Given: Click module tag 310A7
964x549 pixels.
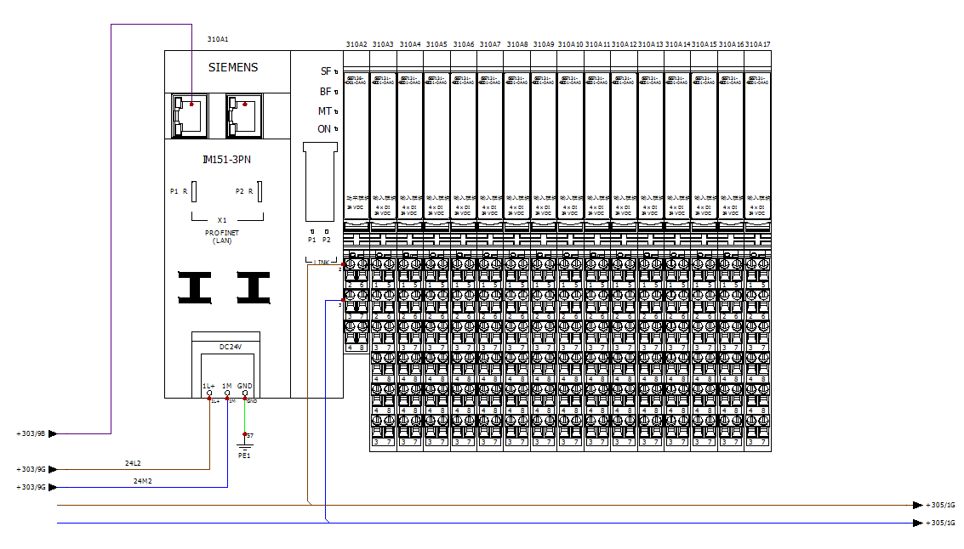Looking at the screenshot, I should (x=490, y=44).
